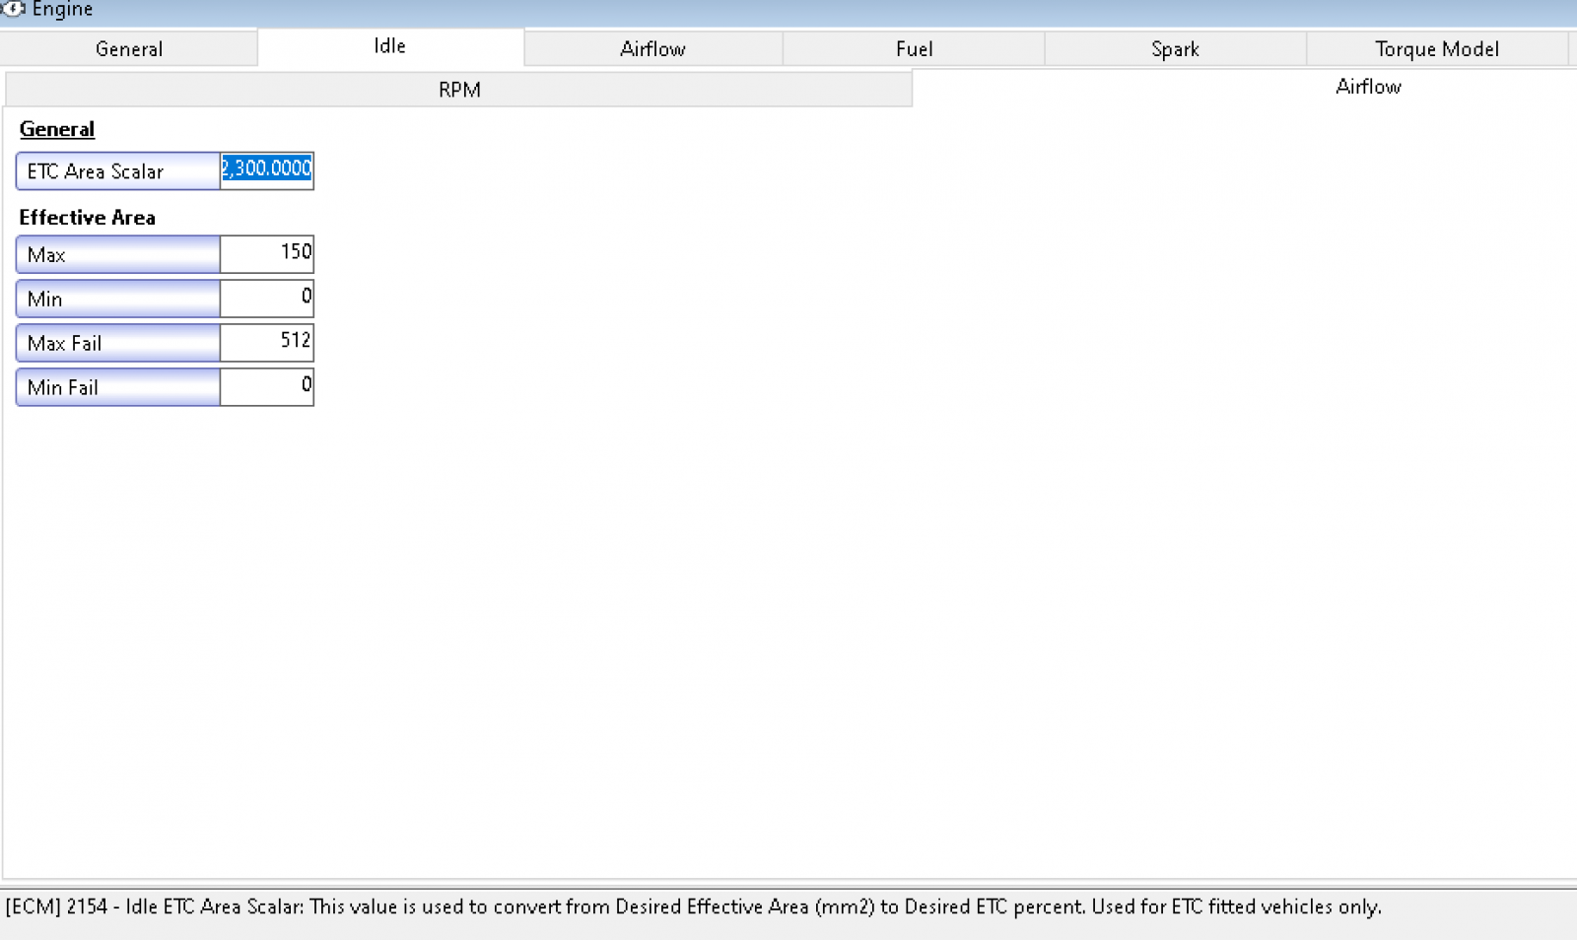
Task: Switch to the RPM sub-tab
Action: [459, 89]
